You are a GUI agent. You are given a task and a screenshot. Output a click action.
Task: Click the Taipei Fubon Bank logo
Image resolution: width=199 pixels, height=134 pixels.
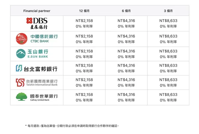[36, 68]
